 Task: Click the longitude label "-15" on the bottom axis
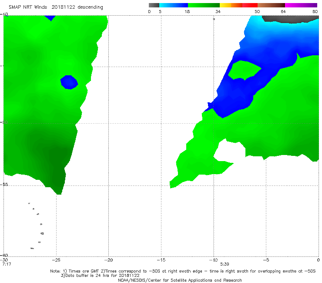pyautogui.click(x=161, y=260)
